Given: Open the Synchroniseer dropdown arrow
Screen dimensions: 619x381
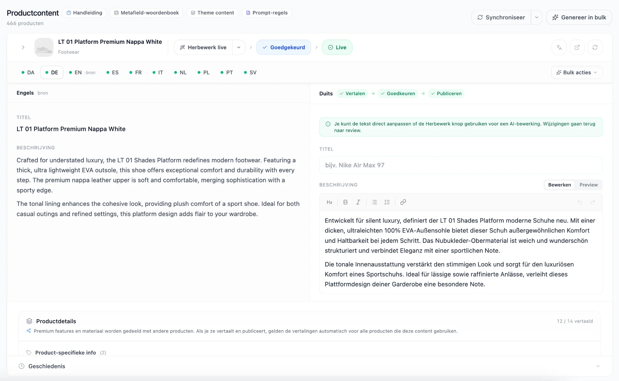Looking at the screenshot, I should point(536,17).
